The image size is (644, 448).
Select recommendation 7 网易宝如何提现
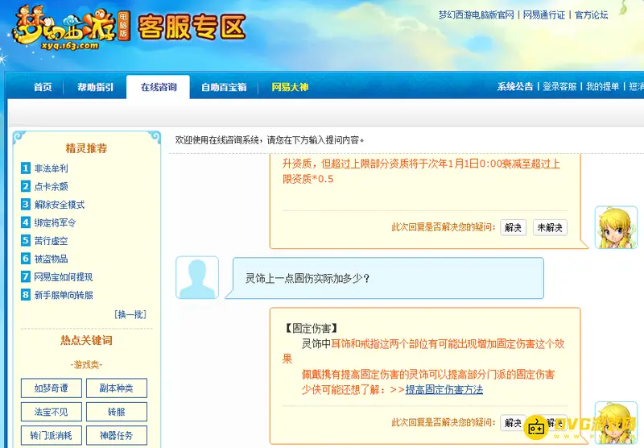coord(64,276)
